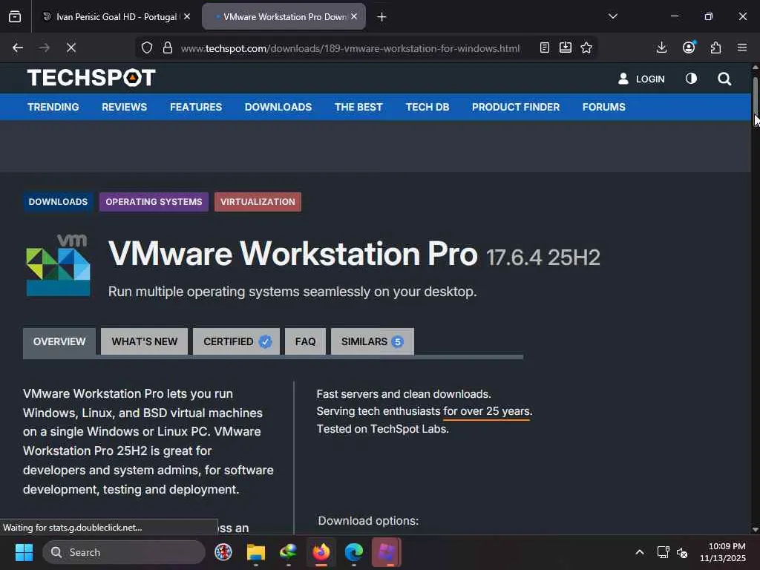760x570 pixels.
Task: Toggle dark/light theme contrast icon
Action: (691, 79)
